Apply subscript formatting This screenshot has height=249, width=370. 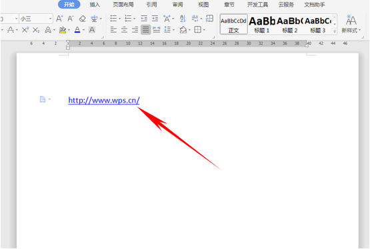[36, 30]
